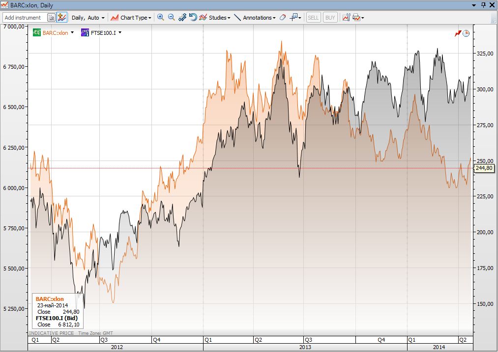498x352 pixels.
Task: Click the CFD icon for FTSE100.I
Action: tap(85, 33)
